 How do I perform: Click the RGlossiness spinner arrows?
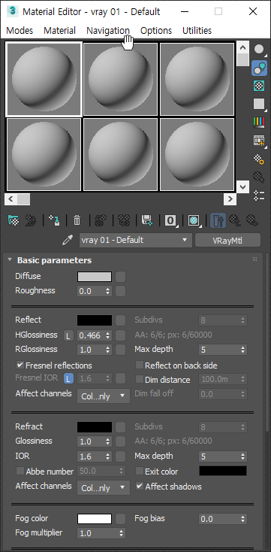(x=107, y=350)
